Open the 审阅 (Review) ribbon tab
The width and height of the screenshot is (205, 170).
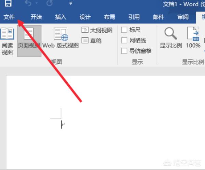[183, 17]
